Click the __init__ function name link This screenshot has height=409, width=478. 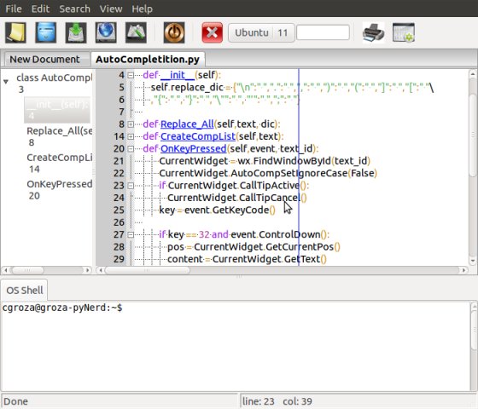click(178, 75)
